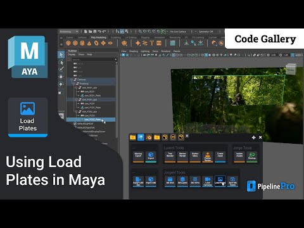Close the pipeline tools panel
Image resolution: width=304 pixels, height=228 pixels.
coord(260,137)
